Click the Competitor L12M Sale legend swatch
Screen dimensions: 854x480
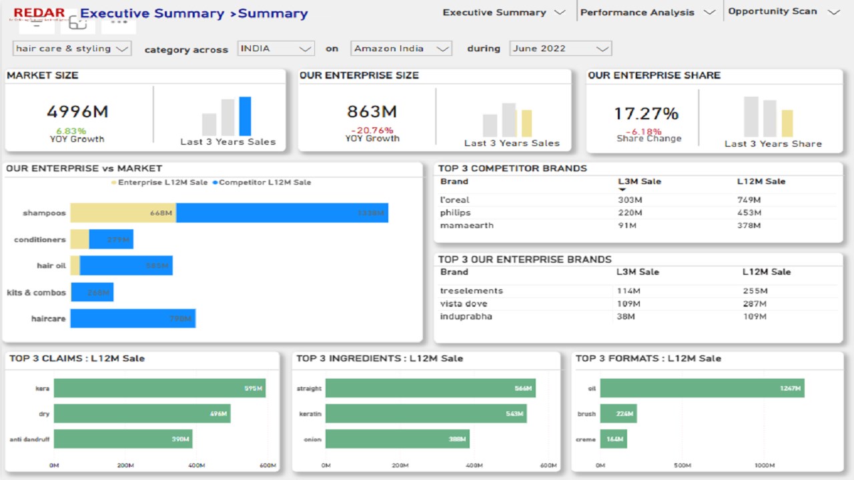click(x=215, y=183)
